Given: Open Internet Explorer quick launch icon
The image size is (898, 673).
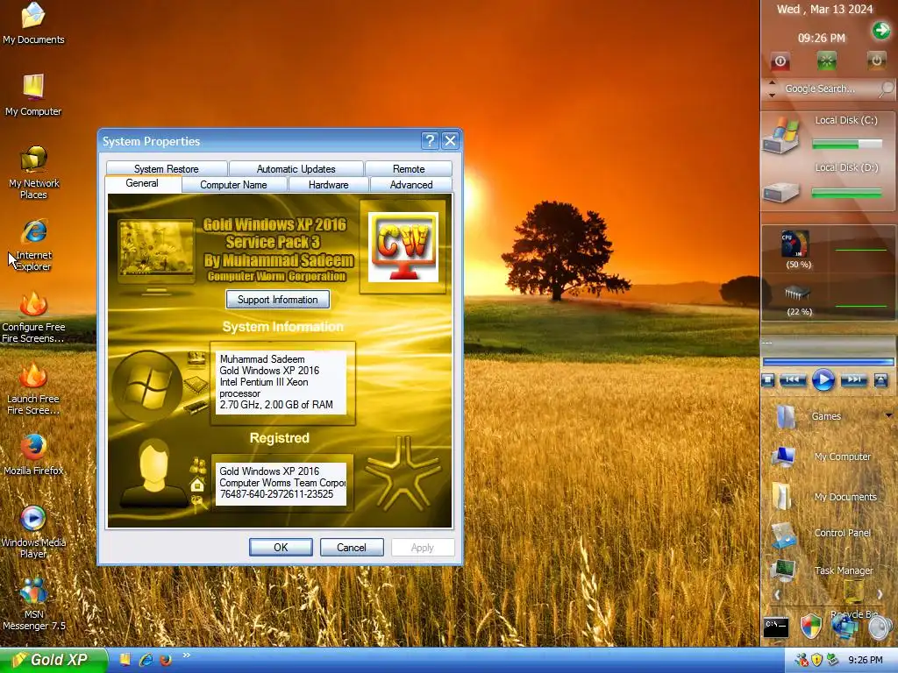Looking at the screenshot, I should tap(146, 660).
